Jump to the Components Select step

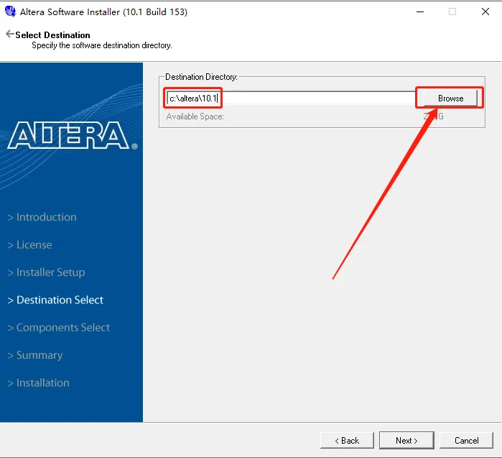tap(59, 327)
